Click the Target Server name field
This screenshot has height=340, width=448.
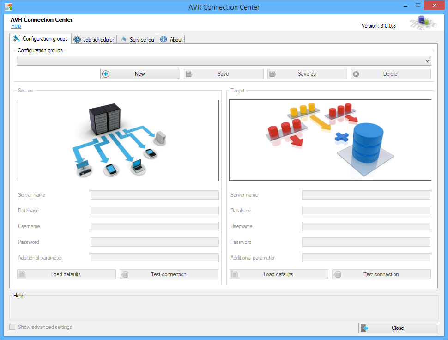coord(367,195)
